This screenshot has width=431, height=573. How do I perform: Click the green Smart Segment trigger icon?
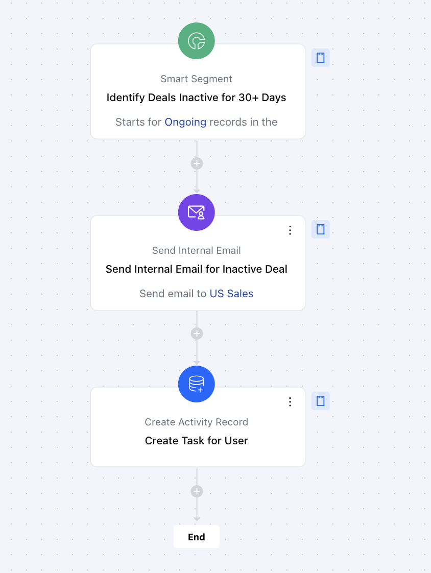(x=196, y=41)
